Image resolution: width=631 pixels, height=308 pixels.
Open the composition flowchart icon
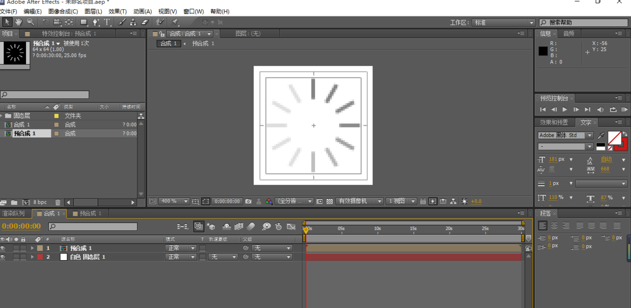453,201
